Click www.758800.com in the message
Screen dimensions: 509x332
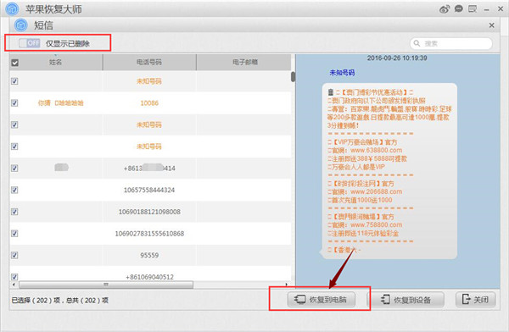[376, 224]
